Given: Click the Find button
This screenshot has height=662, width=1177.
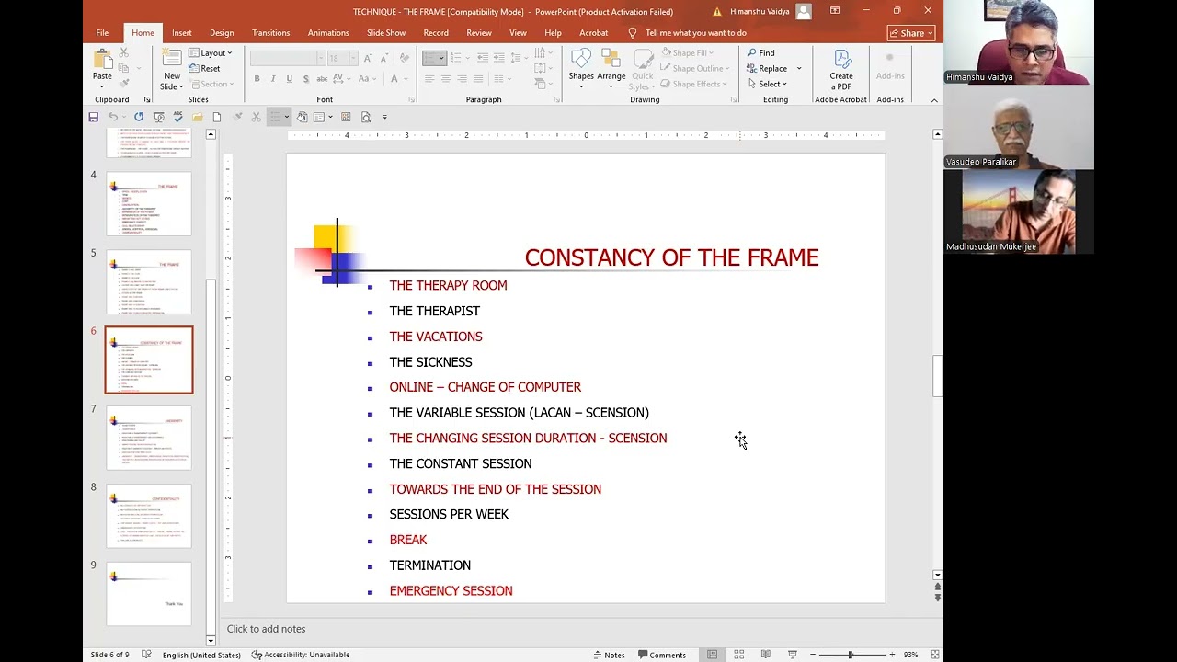Looking at the screenshot, I should pyautogui.click(x=761, y=53).
